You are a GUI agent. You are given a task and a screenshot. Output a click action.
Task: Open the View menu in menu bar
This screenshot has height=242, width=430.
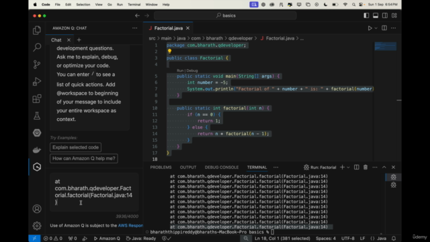point(99,5)
